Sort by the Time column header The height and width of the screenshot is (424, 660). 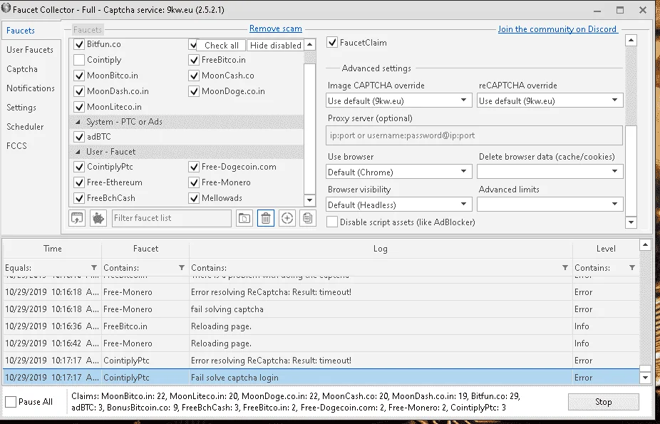[53, 249]
